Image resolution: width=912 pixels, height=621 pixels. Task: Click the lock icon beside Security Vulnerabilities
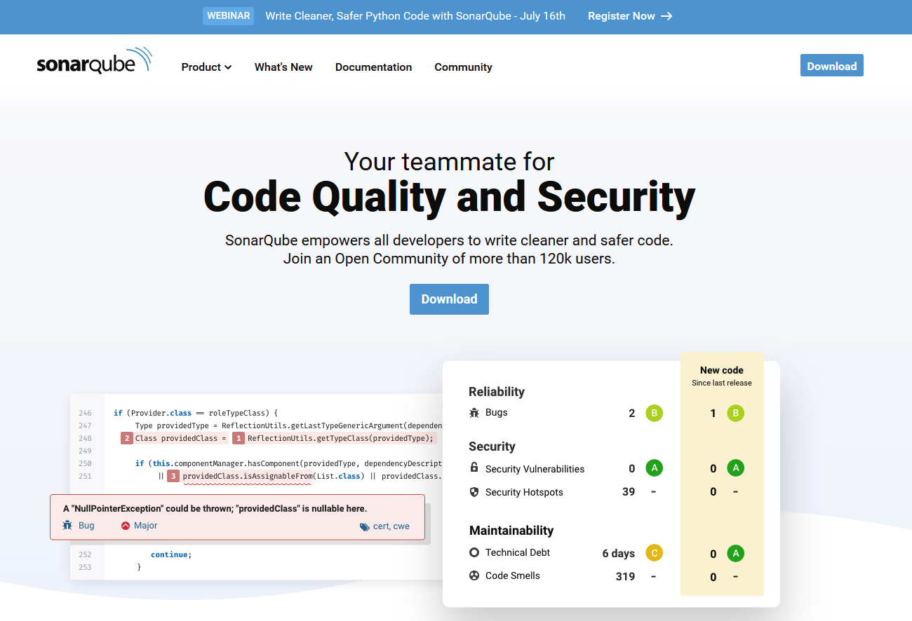coord(474,468)
